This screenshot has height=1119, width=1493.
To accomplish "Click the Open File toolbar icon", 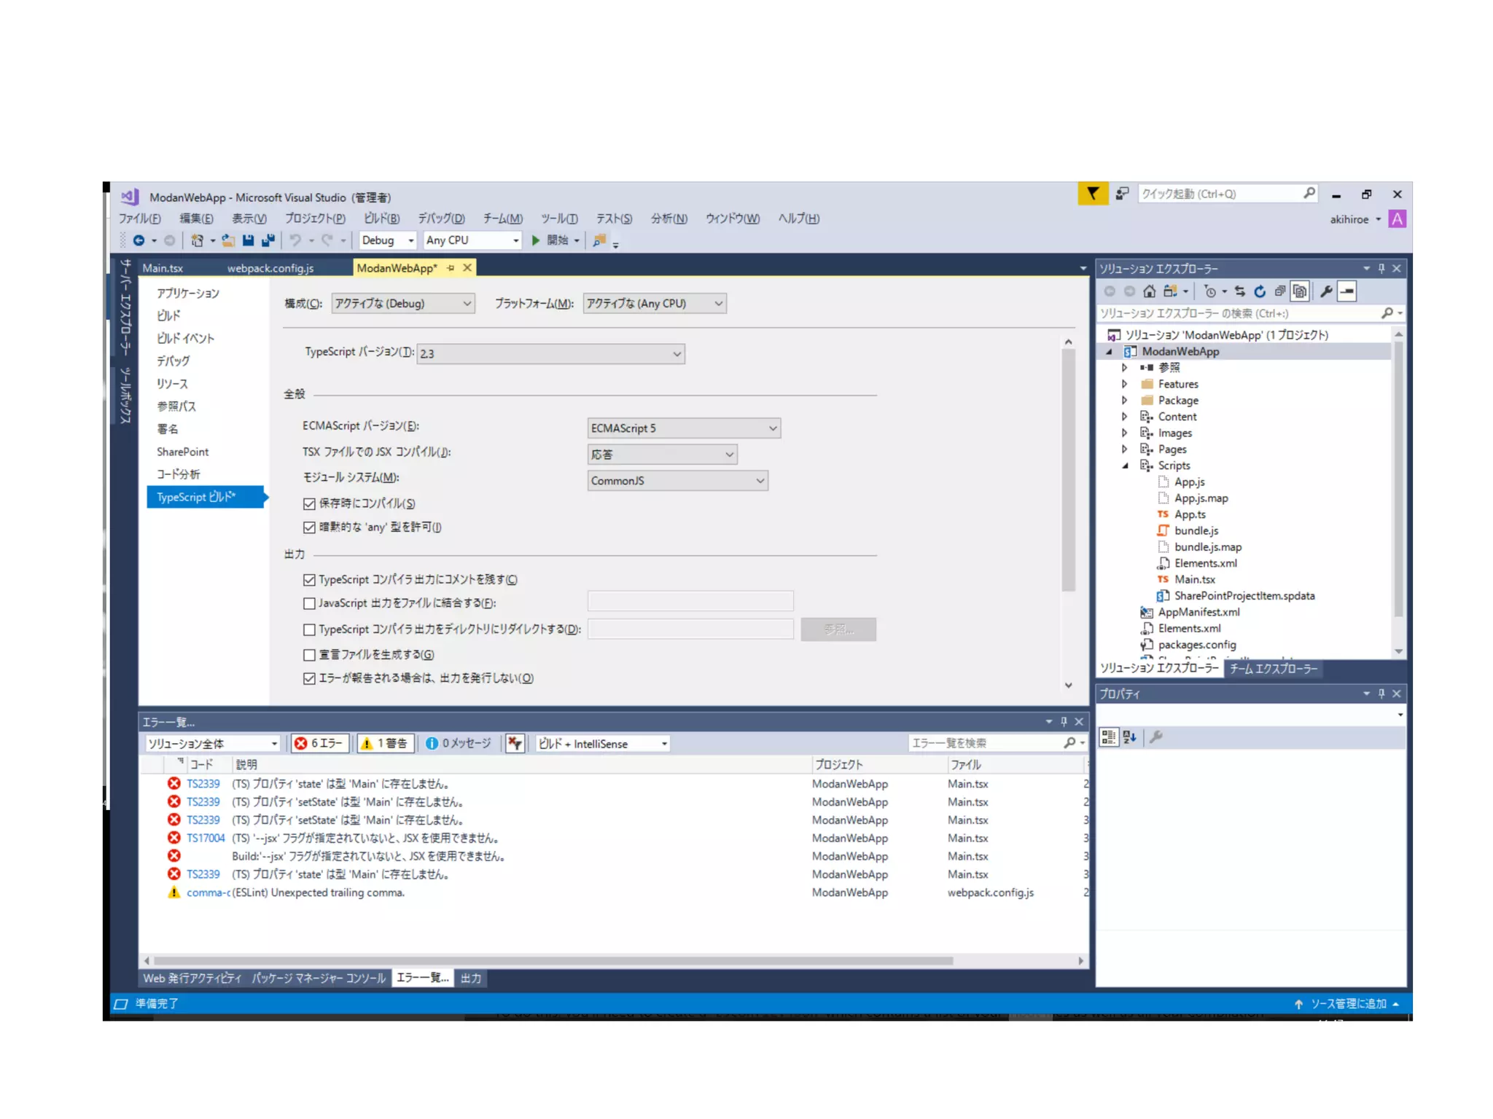I will pos(228,240).
